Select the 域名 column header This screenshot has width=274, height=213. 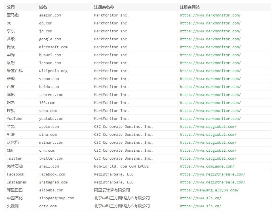[43, 7]
